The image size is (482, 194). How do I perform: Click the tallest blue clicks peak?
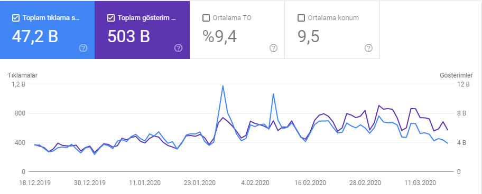tap(223, 86)
